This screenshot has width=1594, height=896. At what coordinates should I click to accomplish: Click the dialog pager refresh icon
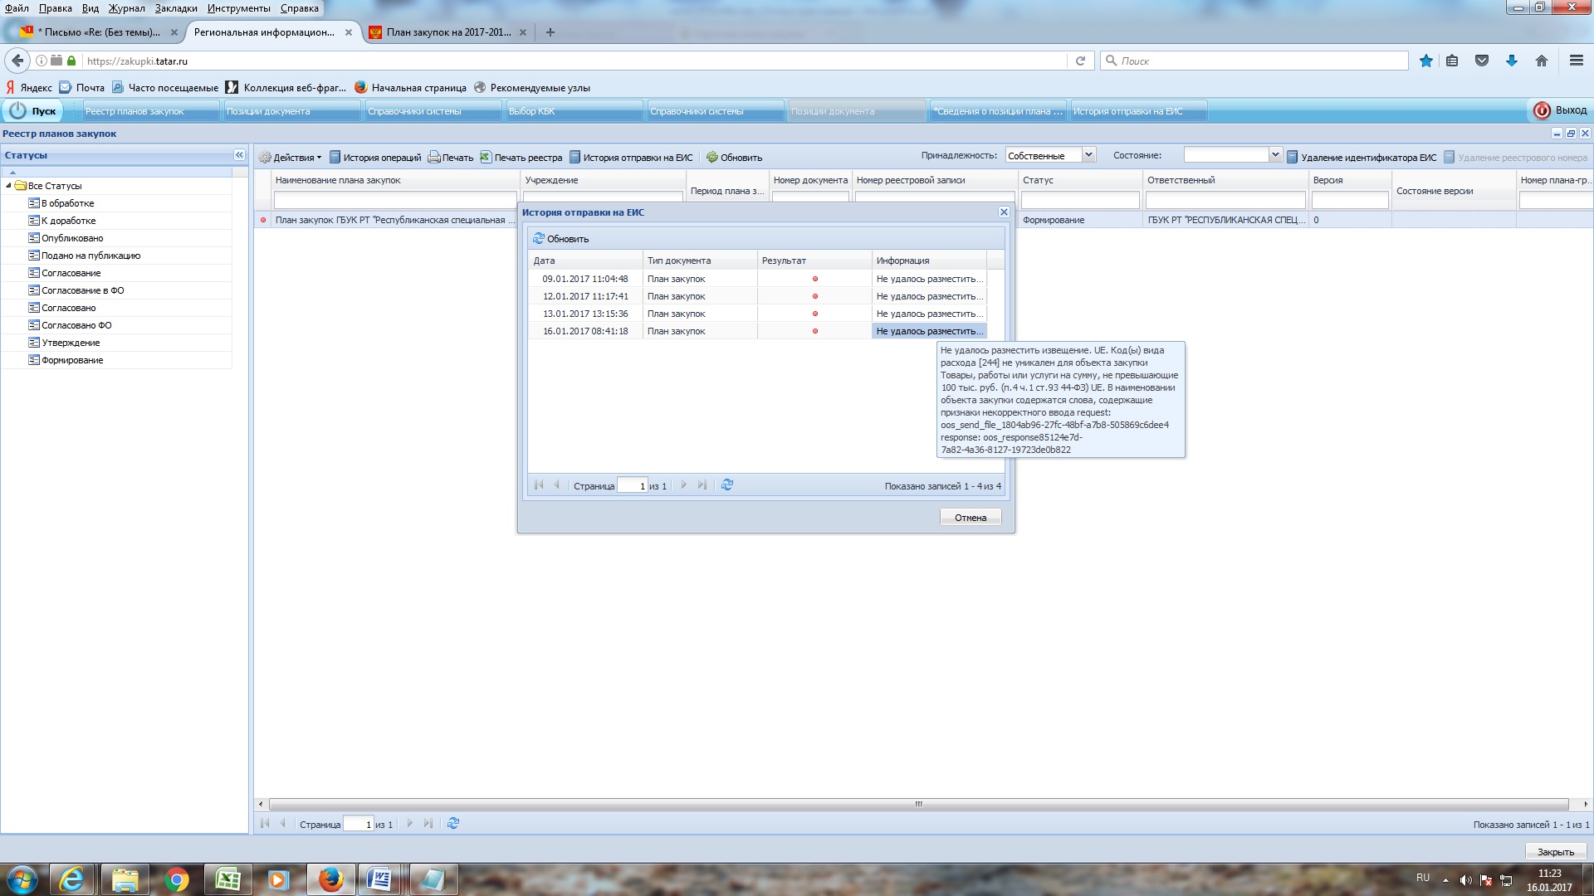[727, 485]
